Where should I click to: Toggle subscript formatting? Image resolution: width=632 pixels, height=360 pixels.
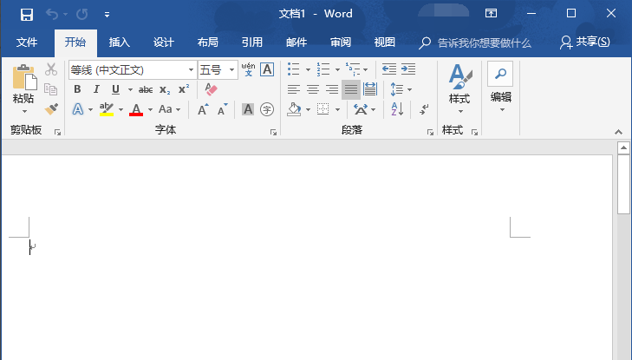[165, 89]
